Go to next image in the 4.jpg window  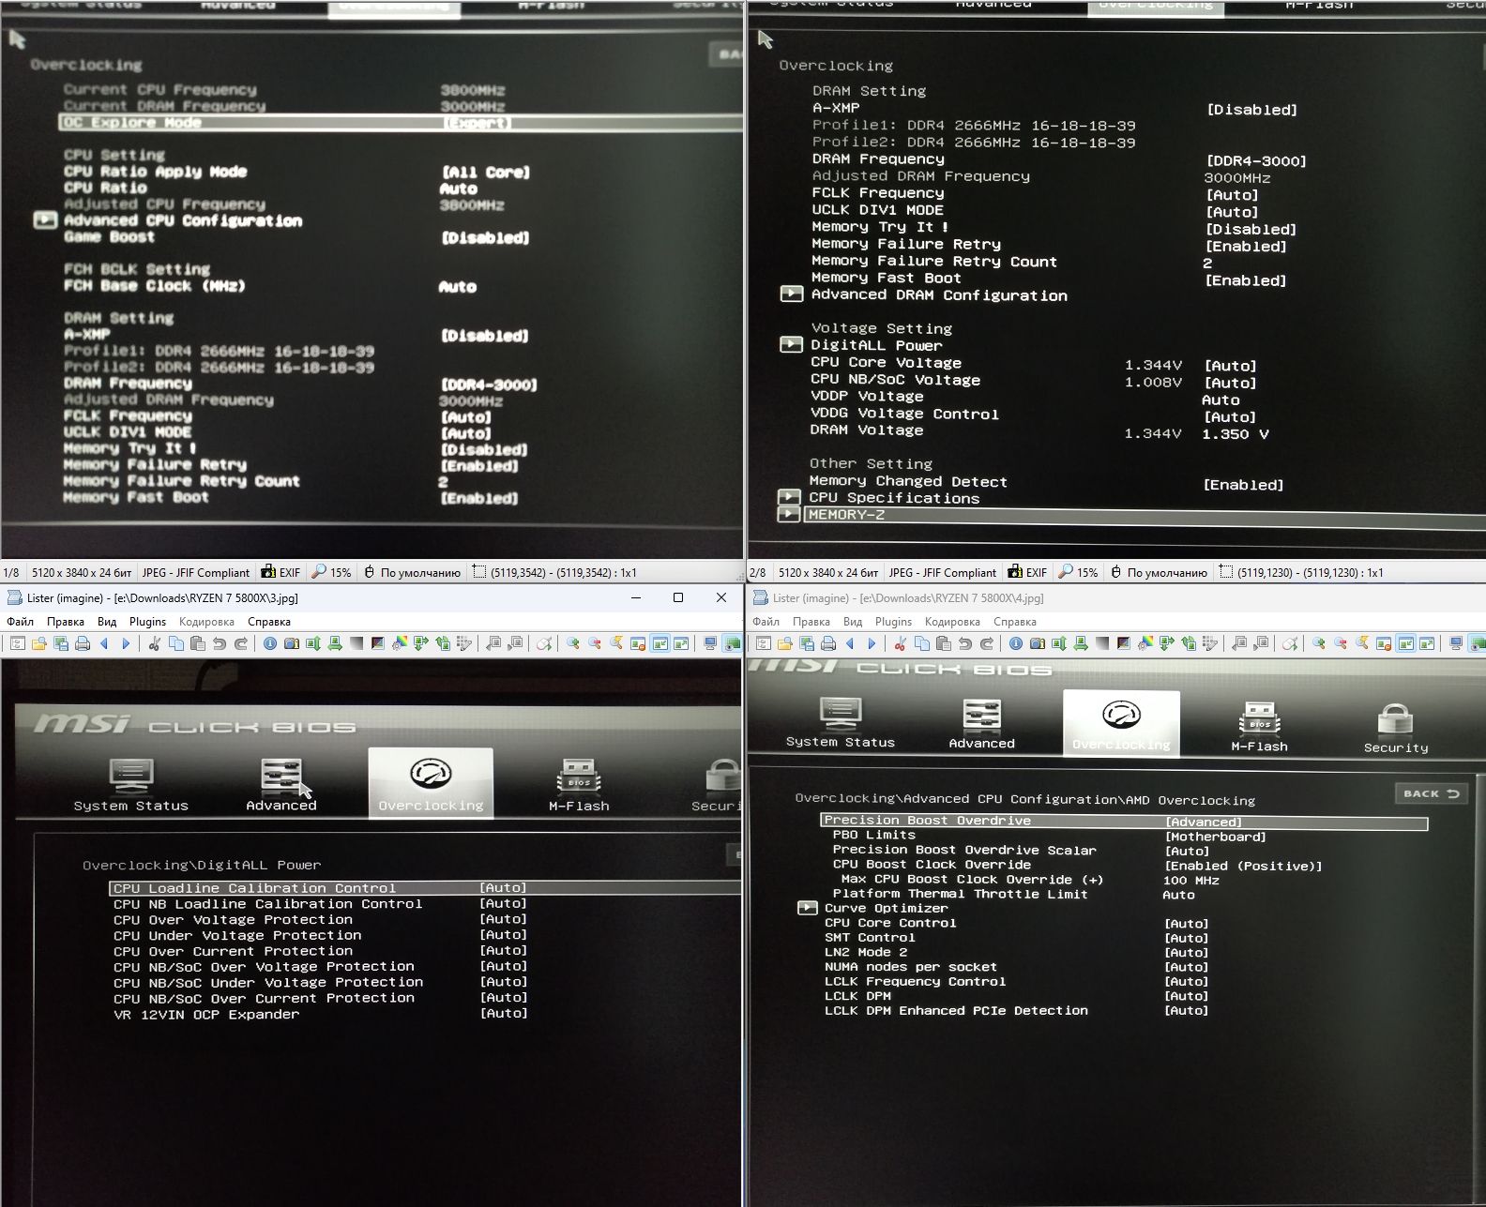tap(872, 643)
